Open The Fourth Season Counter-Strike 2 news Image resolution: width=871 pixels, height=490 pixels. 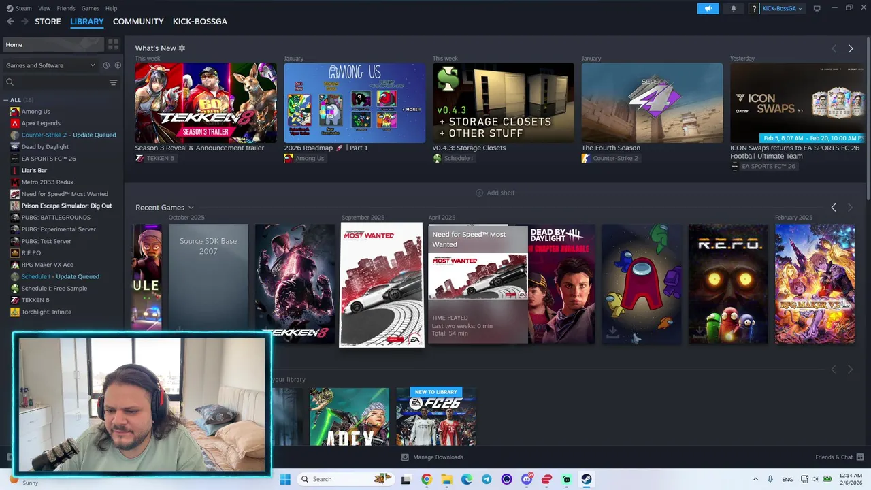pos(652,103)
